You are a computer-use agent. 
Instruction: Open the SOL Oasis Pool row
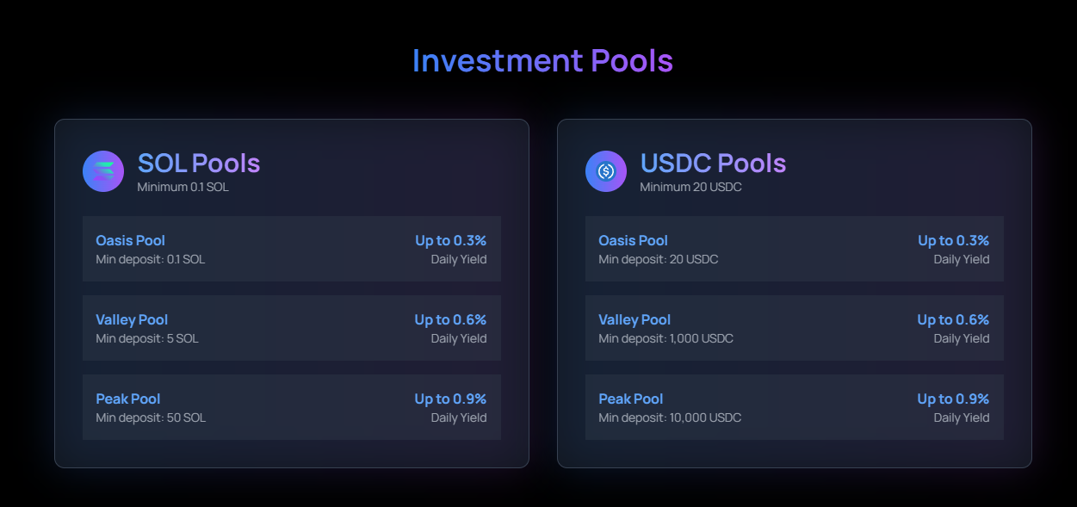tap(292, 249)
